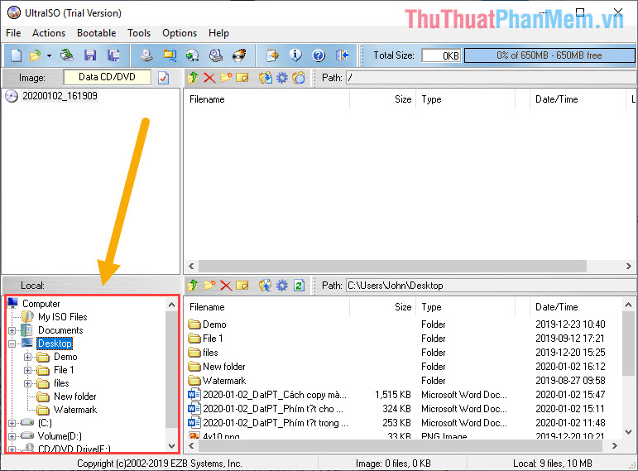Viewport: 638px width, 471px height.
Task: Select the 324 KB Word document row
Action: point(403,409)
